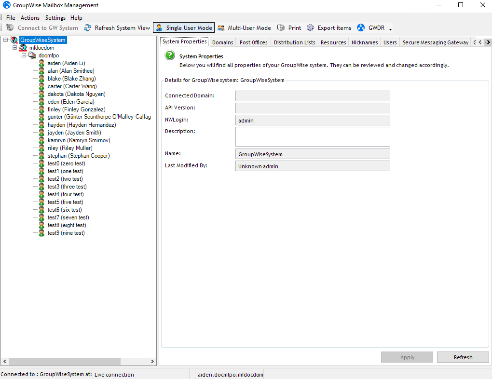Open the Secure Messaging Gateway tab
Screen dimensions: 492x379
pyautogui.click(x=436, y=42)
